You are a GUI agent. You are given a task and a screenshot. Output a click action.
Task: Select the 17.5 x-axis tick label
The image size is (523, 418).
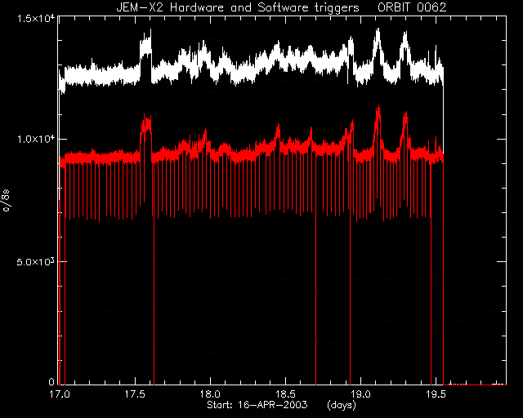coord(135,394)
